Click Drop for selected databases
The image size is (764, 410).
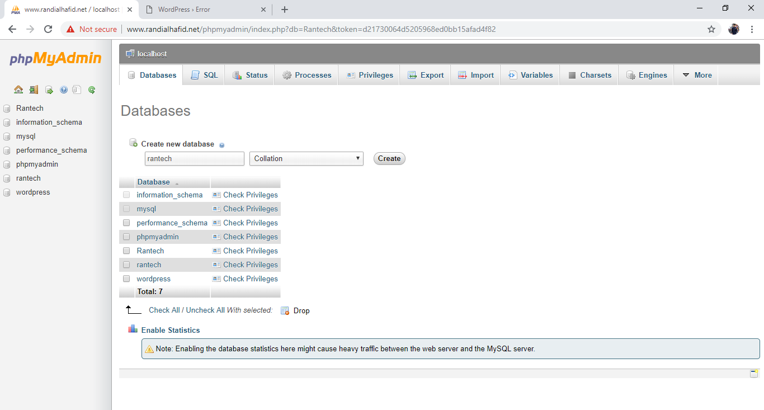point(295,310)
